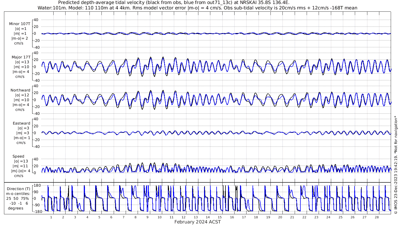Click the 'Speed' panel label

(18, 156)
